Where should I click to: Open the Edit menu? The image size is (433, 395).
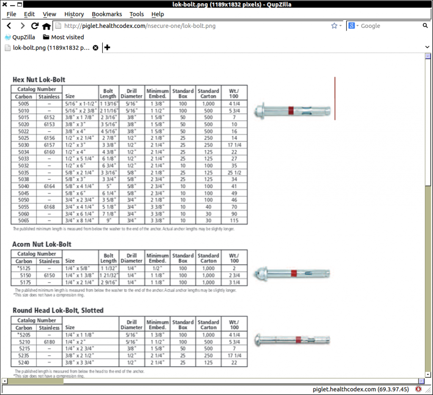coord(29,14)
